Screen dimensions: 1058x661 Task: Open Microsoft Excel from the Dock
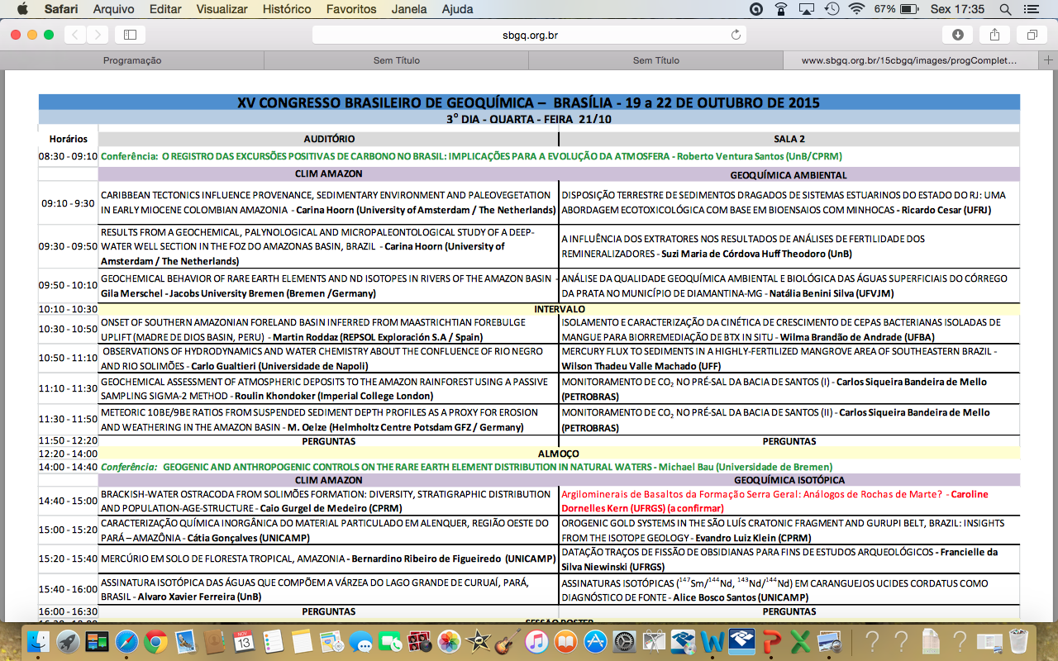point(800,640)
